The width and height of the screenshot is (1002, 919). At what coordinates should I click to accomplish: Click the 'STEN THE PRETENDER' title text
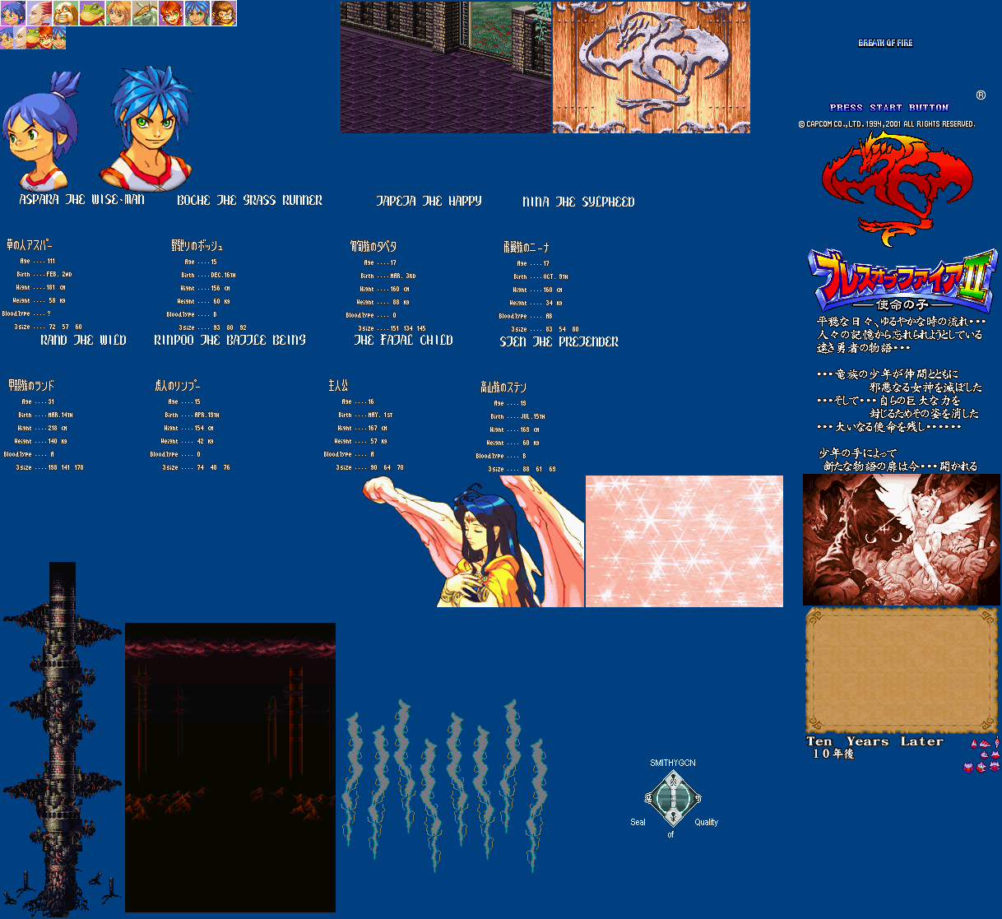tap(559, 341)
